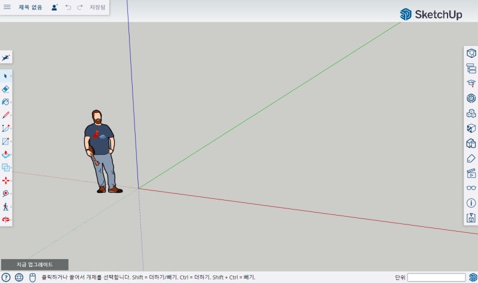This screenshot has height=283, width=478.
Task: Activate the Push/Pull tool
Action: (5, 155)
